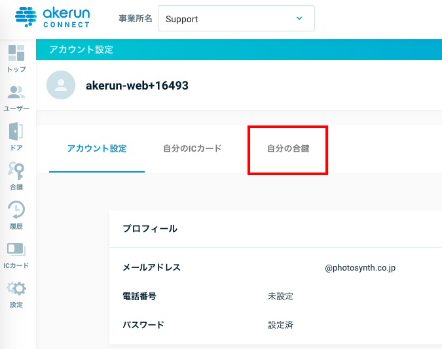Expand the 事業所名 Support dropdown
Screen dimensions: 442x349
pos(236,18)
